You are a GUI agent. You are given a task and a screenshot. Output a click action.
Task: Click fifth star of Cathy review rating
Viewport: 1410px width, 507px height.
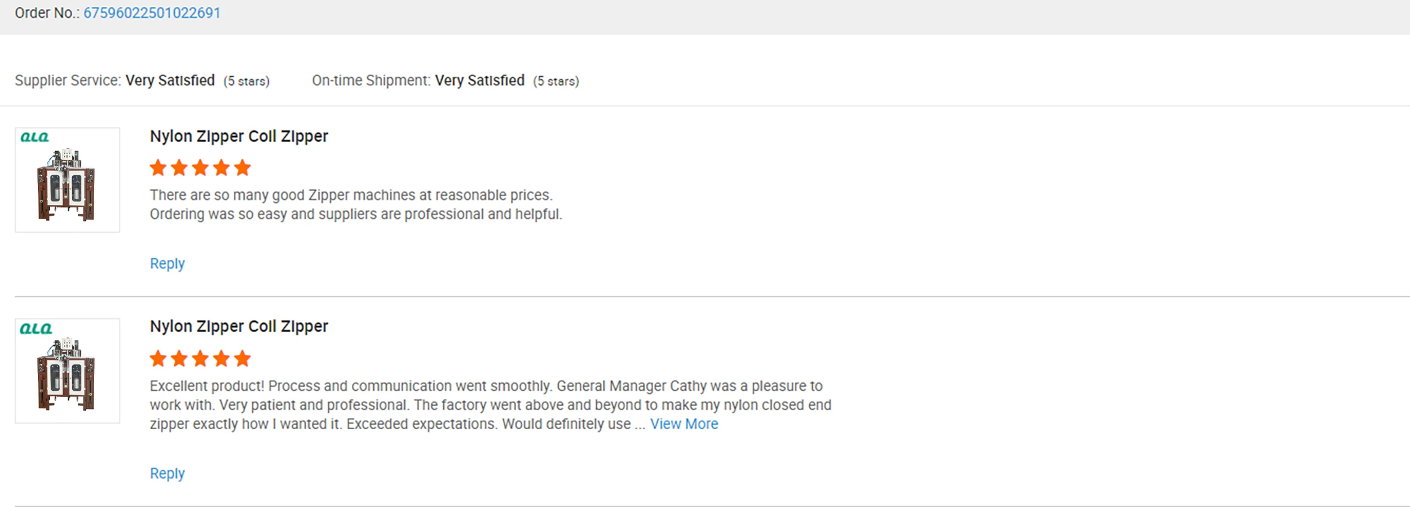coord(243,358)
